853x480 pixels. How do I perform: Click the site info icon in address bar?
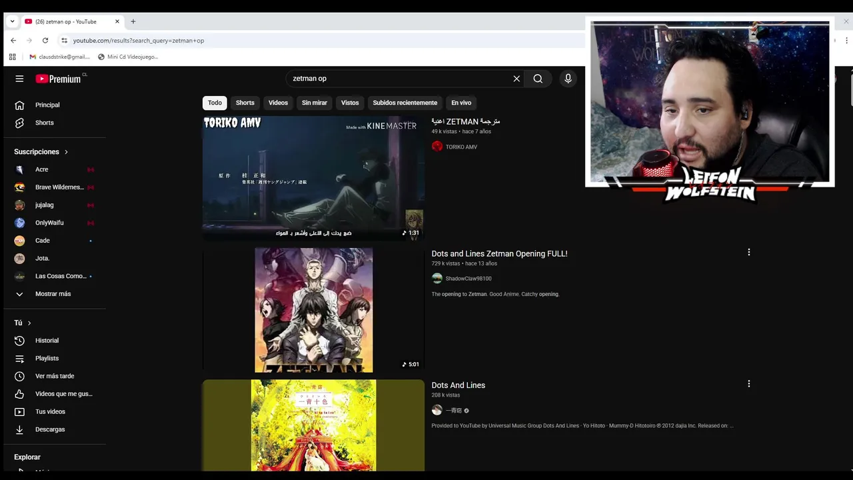tap(64, 41)
